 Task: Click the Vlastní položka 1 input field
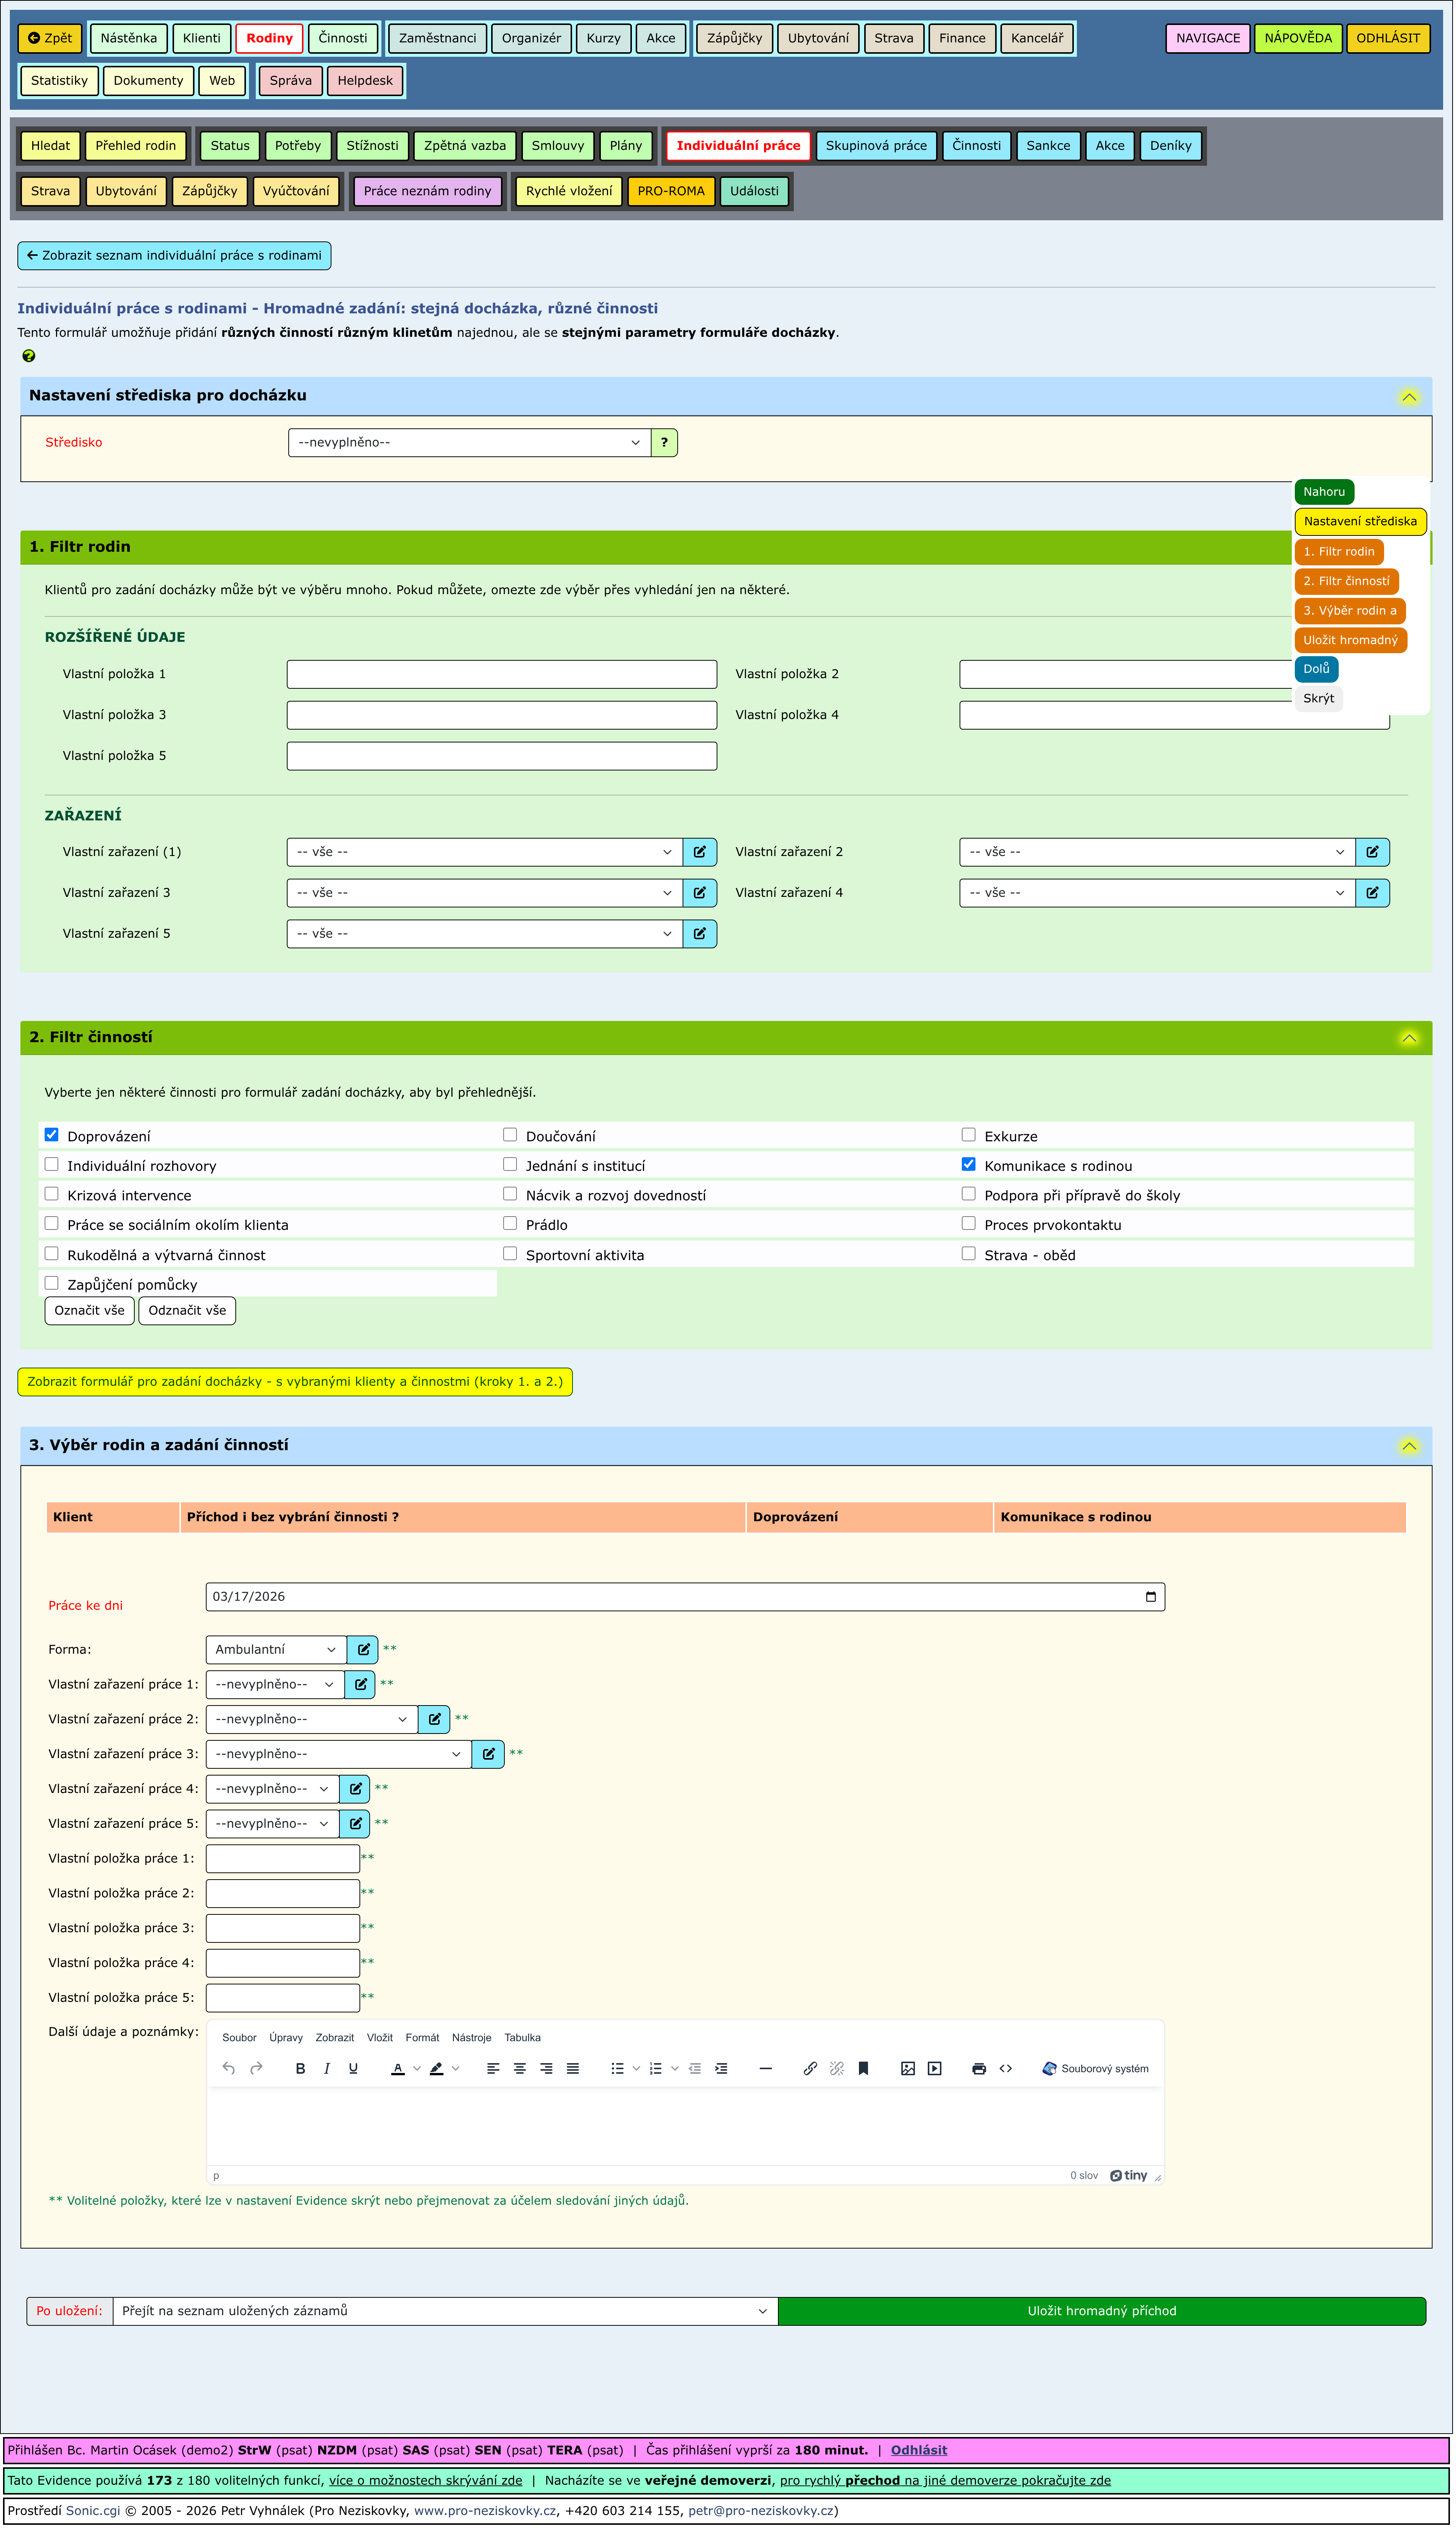click(502, 674)
